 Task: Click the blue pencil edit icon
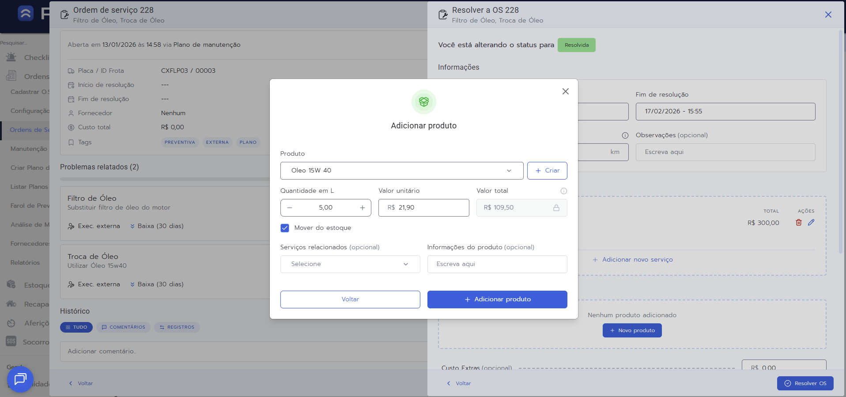(811, 223)
